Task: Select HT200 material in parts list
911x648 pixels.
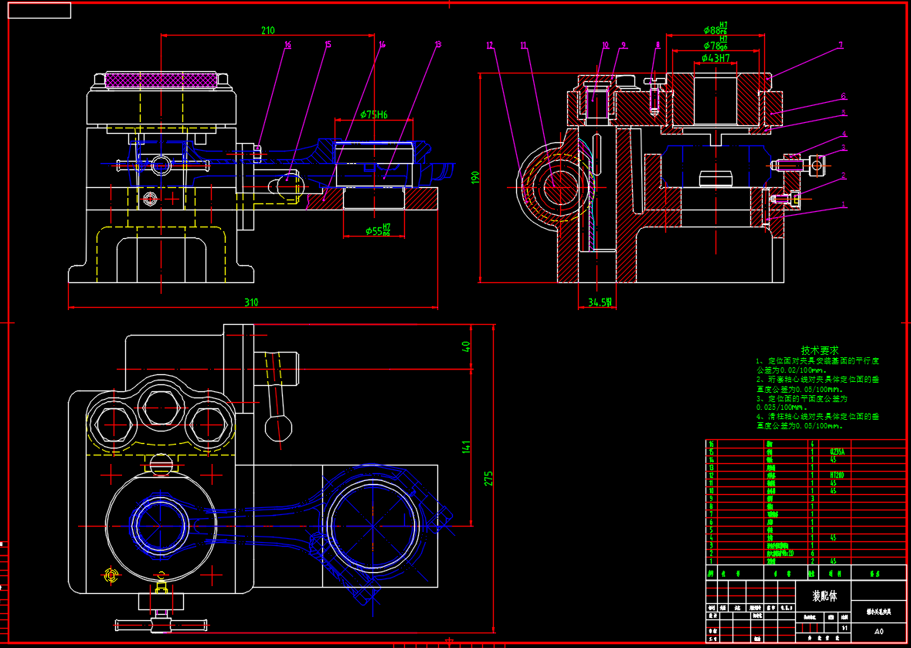Action: (837, 476)
